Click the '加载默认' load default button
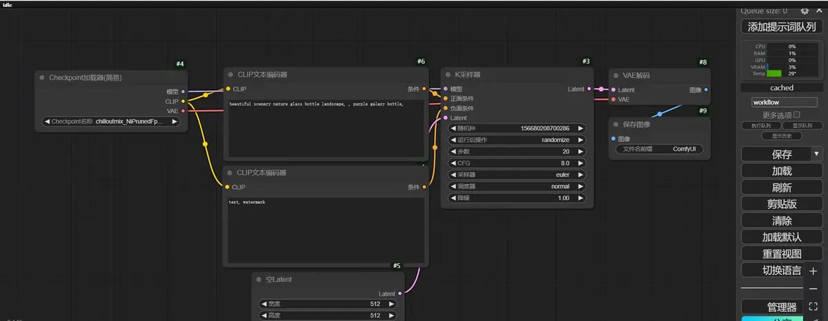The height and width of the screenshot is (321, 828). (x=781, y=237)
